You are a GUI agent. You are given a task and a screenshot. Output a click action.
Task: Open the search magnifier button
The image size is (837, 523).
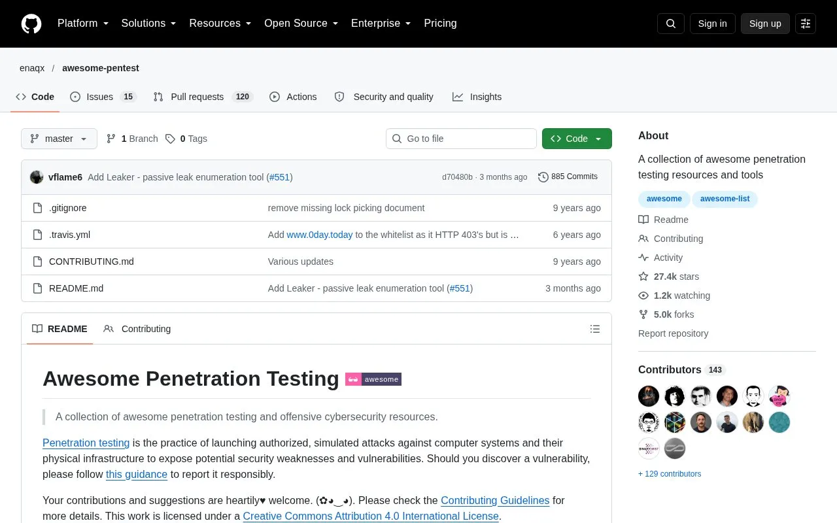click(x=671, y=24)
